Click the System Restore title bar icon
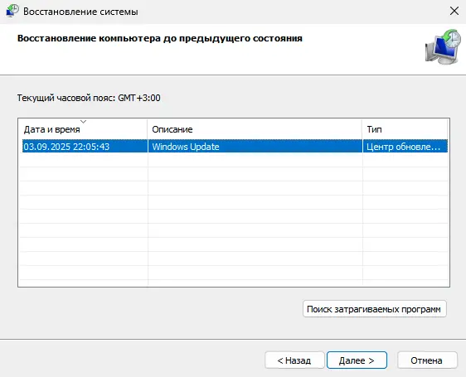 point(12,11)
